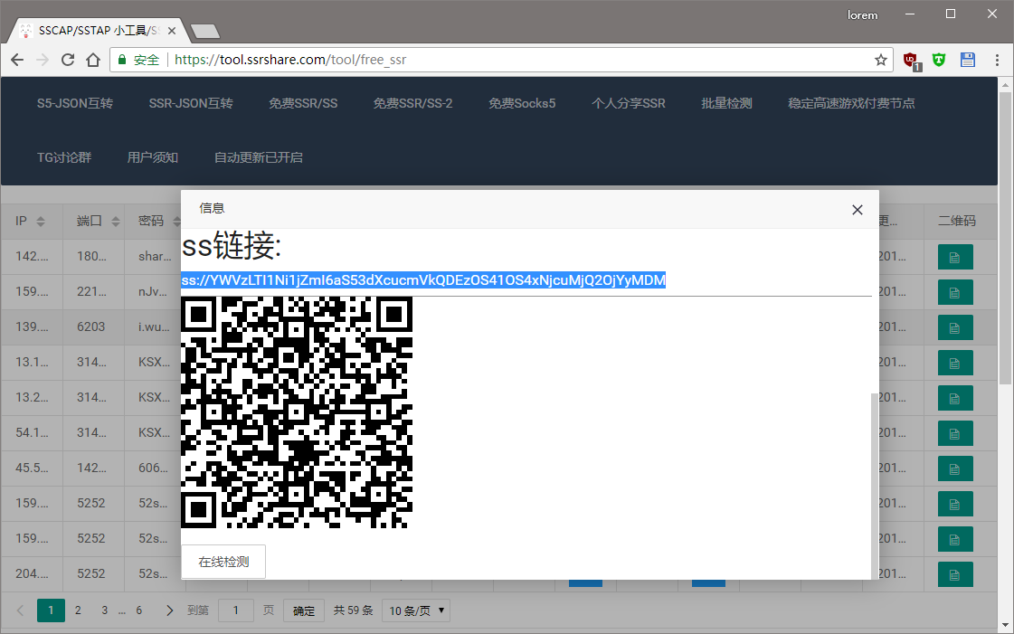The height and width of the screenshot is (634, 1014).
Task: Open the 批量检测 page
Action: coord(727,103)
